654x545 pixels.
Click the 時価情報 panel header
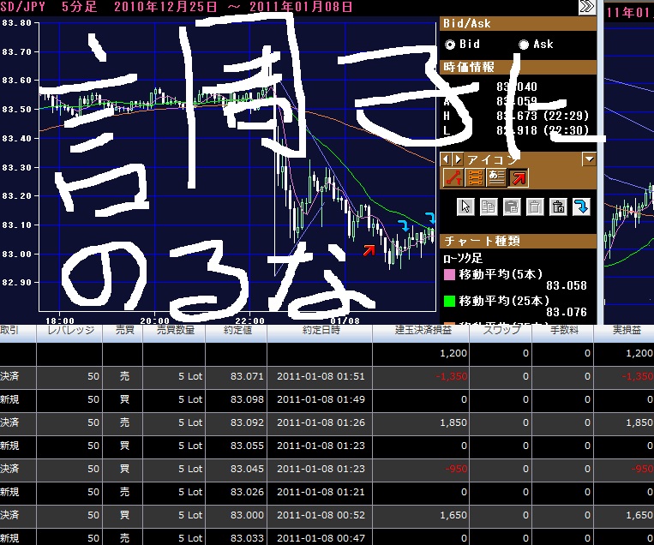(518, 67)
